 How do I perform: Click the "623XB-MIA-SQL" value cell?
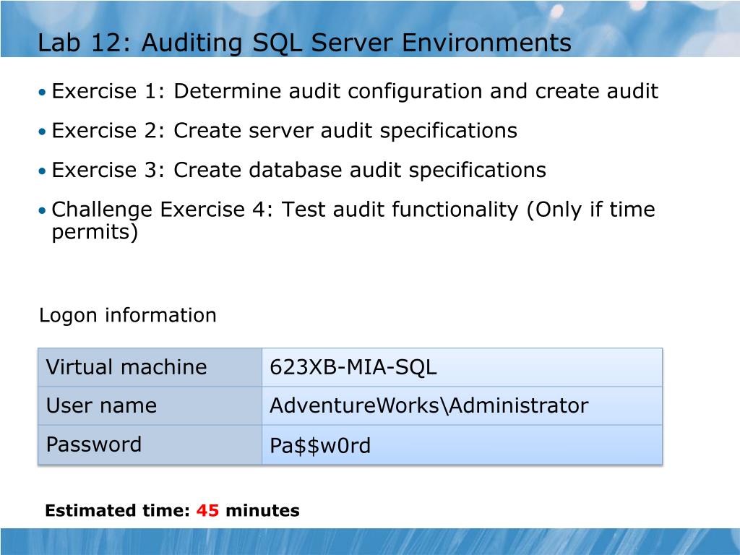462,367
